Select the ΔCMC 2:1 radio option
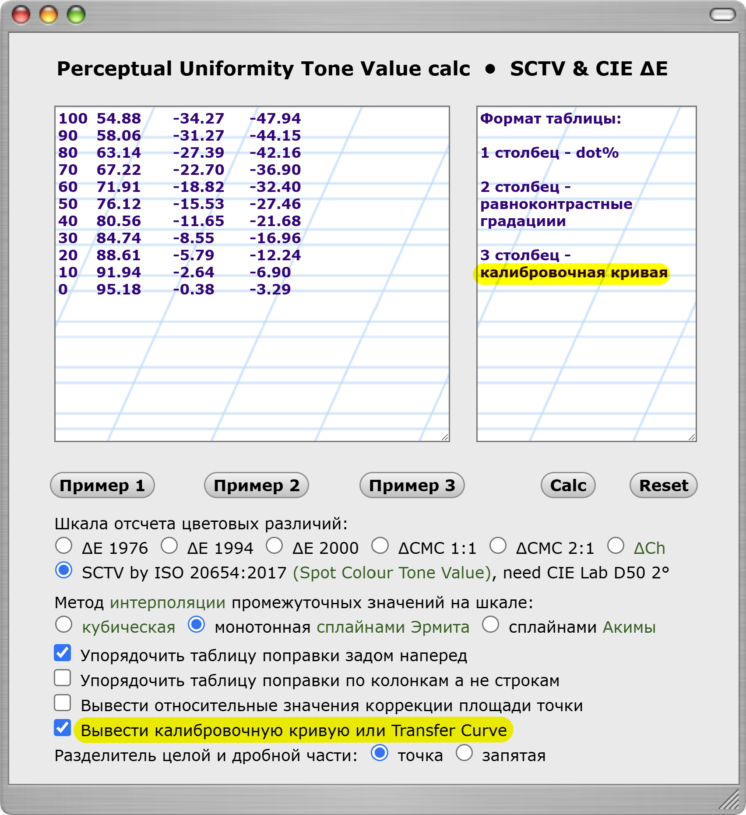 (x=498, y=546)
